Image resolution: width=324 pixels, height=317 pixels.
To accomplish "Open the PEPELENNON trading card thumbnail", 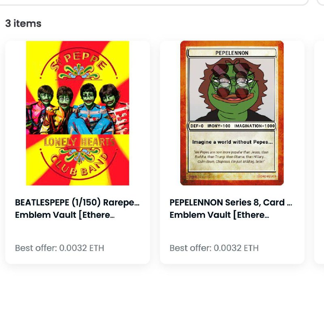I will pos(232,113).
